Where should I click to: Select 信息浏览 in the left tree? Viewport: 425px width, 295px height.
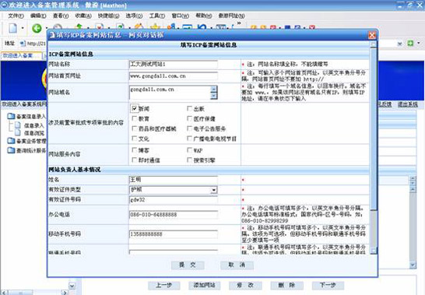[33, 133]
